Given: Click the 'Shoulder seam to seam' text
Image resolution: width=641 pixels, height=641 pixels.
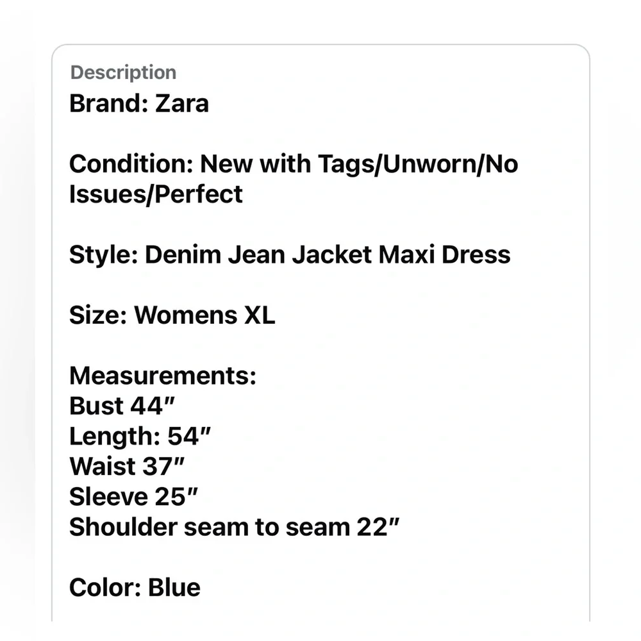Looking at the screenshot, I should (209, 527).
